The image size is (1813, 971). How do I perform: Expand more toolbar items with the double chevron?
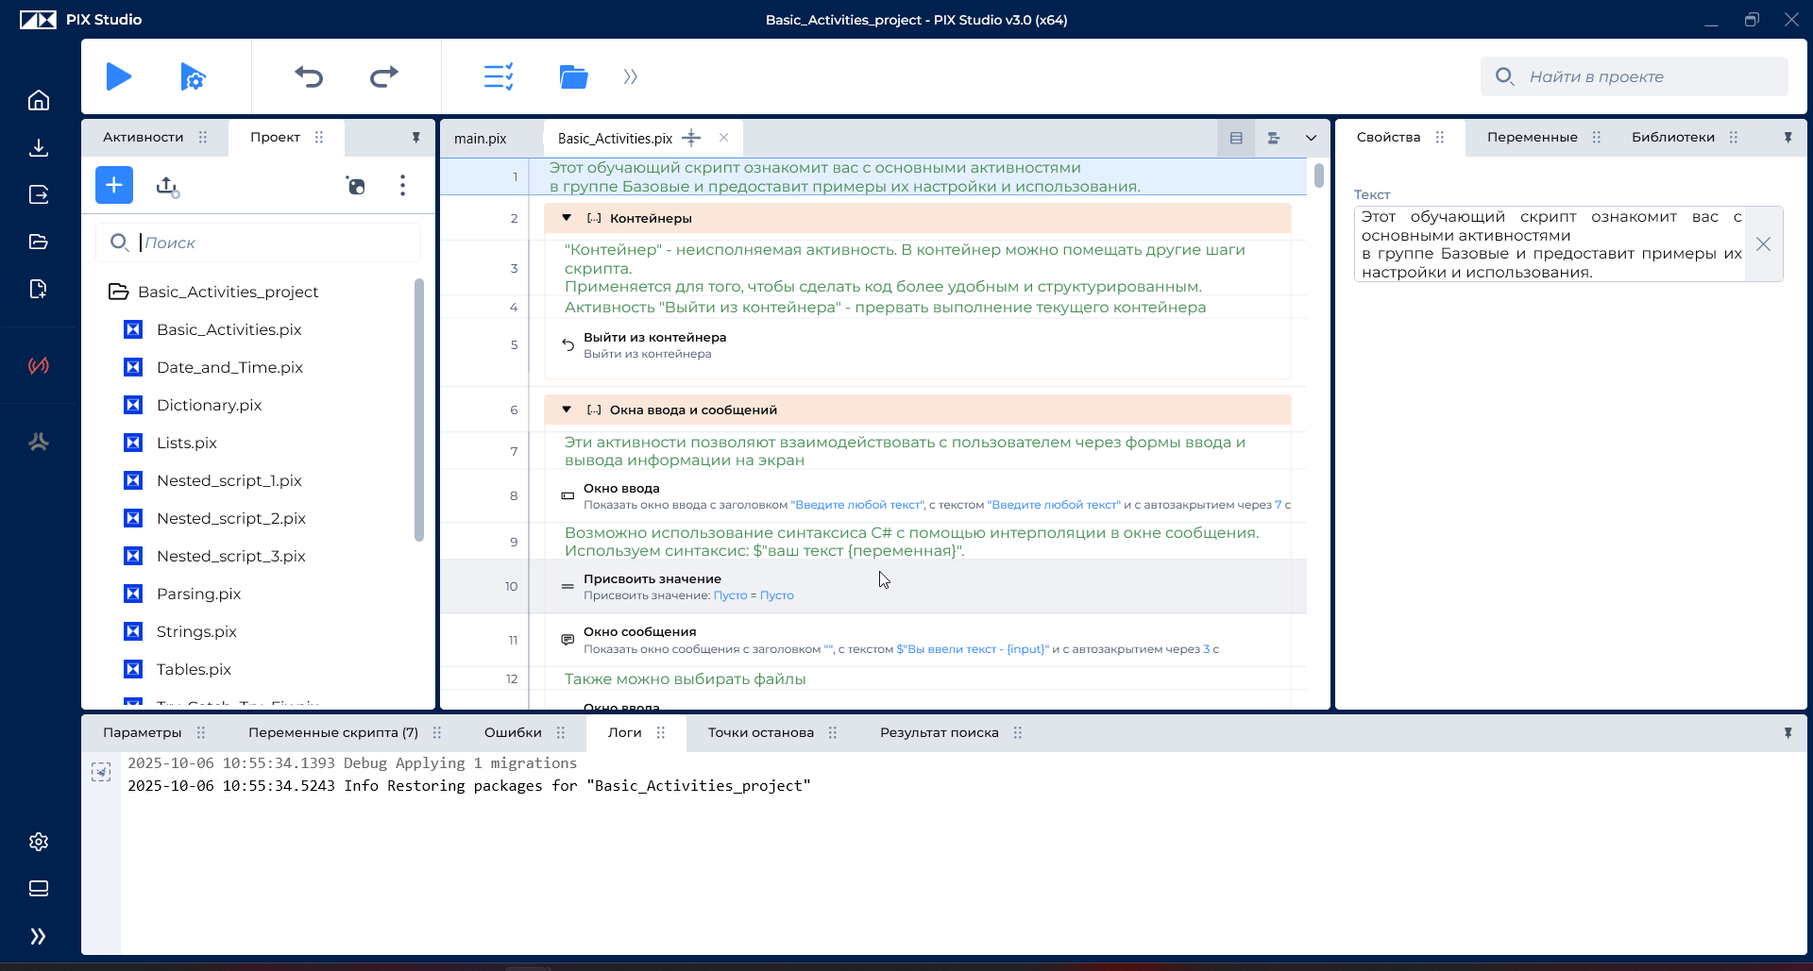coord(630,76)
